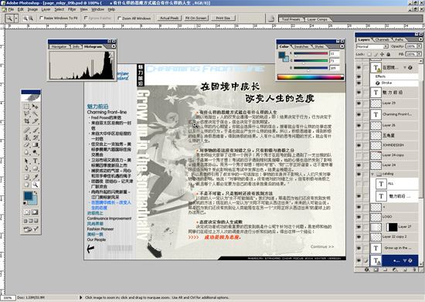Select the Lasso tool

26,114
